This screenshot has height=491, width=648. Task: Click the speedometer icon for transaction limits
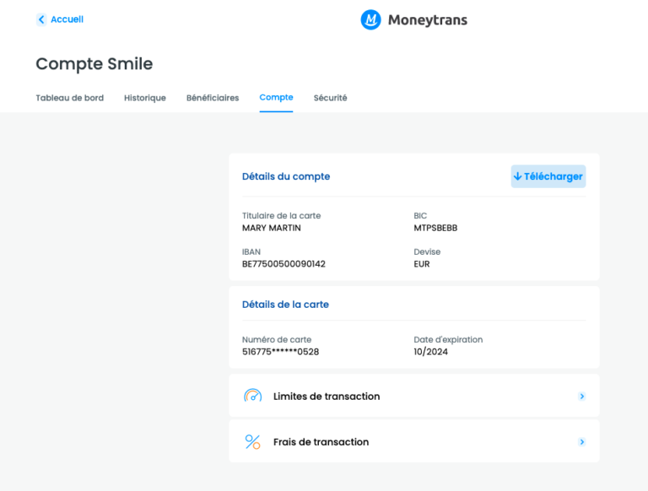pos(252,396)
